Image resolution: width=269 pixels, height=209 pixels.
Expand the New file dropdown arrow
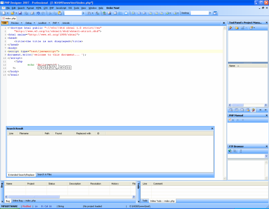pyautogui.click(x=8, y=13)
